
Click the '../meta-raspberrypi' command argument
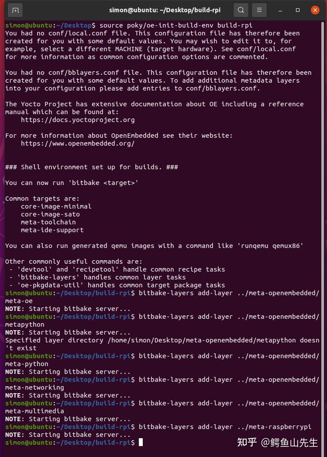coord(280,427)
